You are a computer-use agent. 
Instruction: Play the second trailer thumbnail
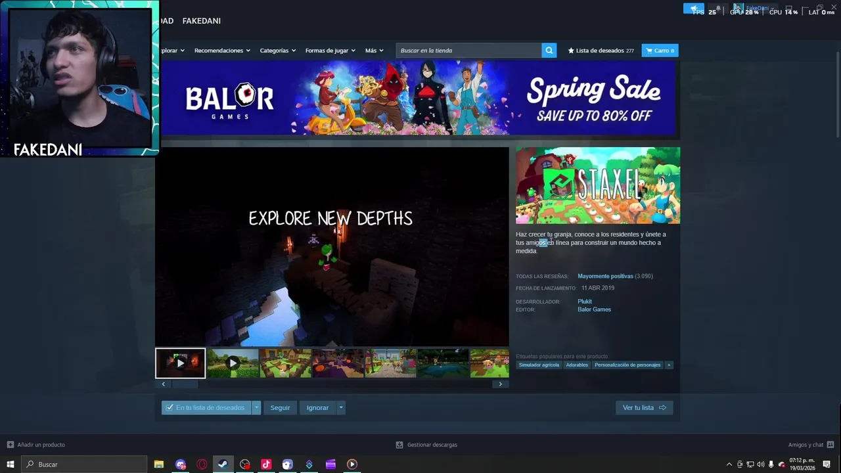(233, 363)
